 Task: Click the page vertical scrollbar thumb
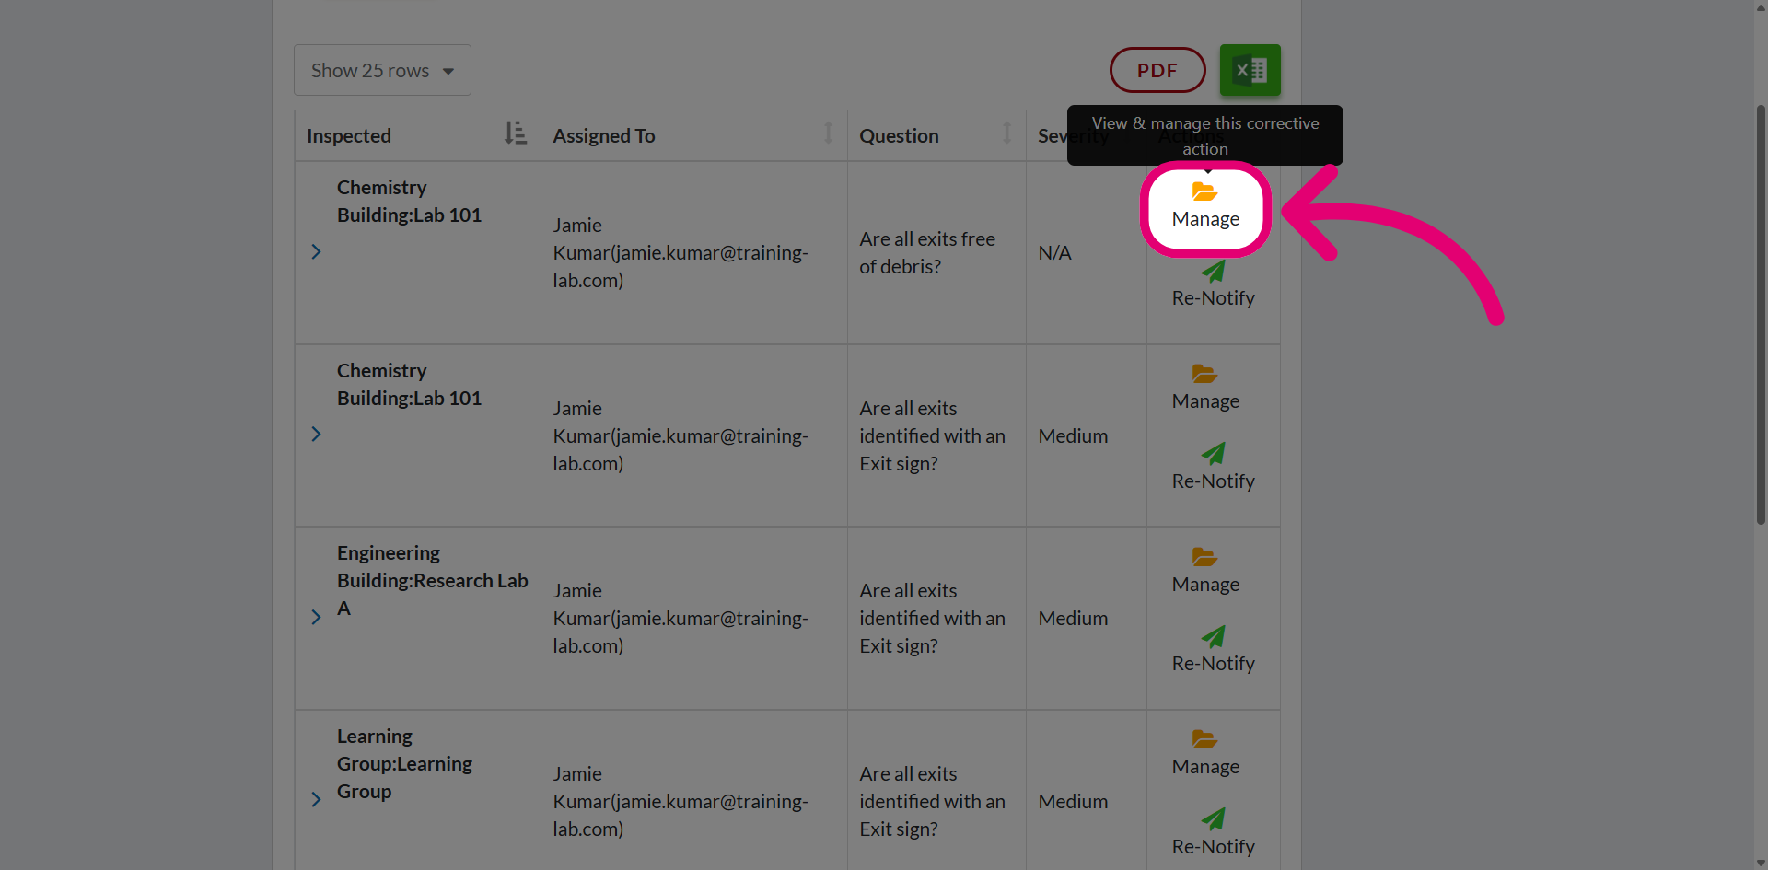(x=1761, y=313)
